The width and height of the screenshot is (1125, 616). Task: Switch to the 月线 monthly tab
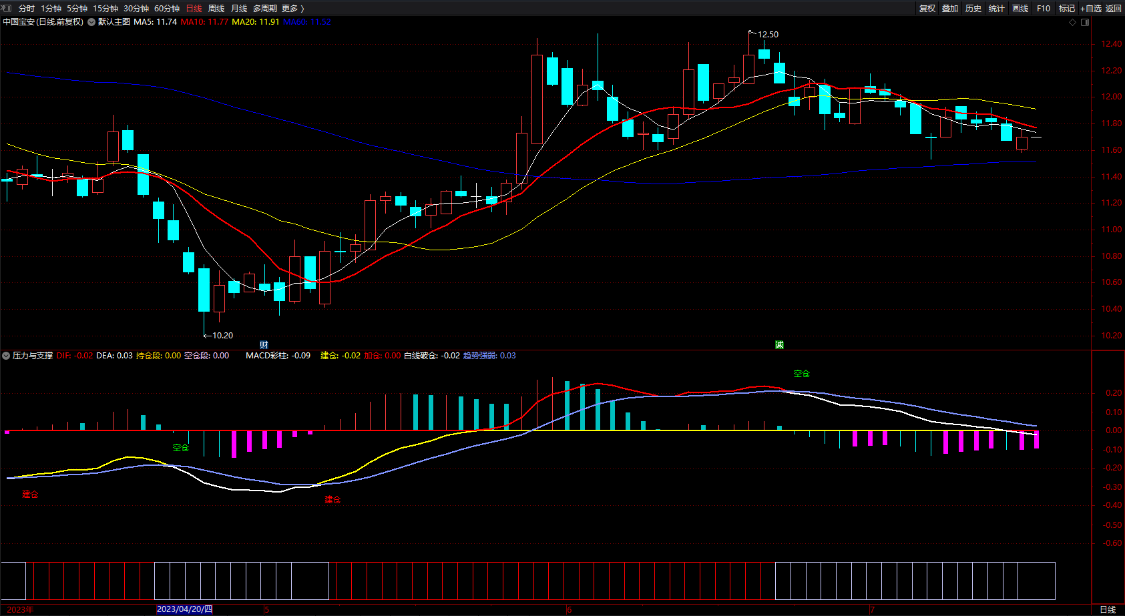[x=239, y=9]
